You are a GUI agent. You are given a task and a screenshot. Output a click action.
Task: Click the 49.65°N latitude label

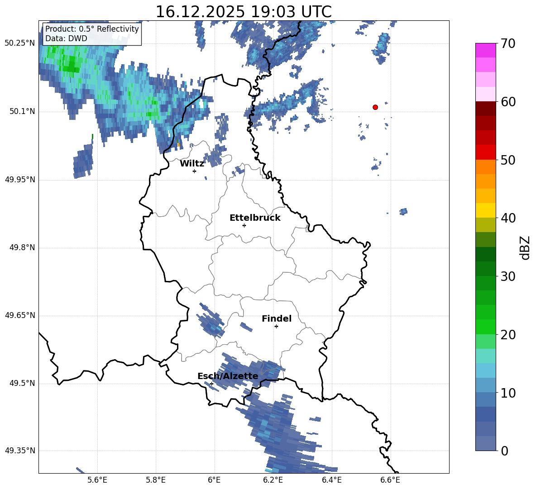point(20,315)
